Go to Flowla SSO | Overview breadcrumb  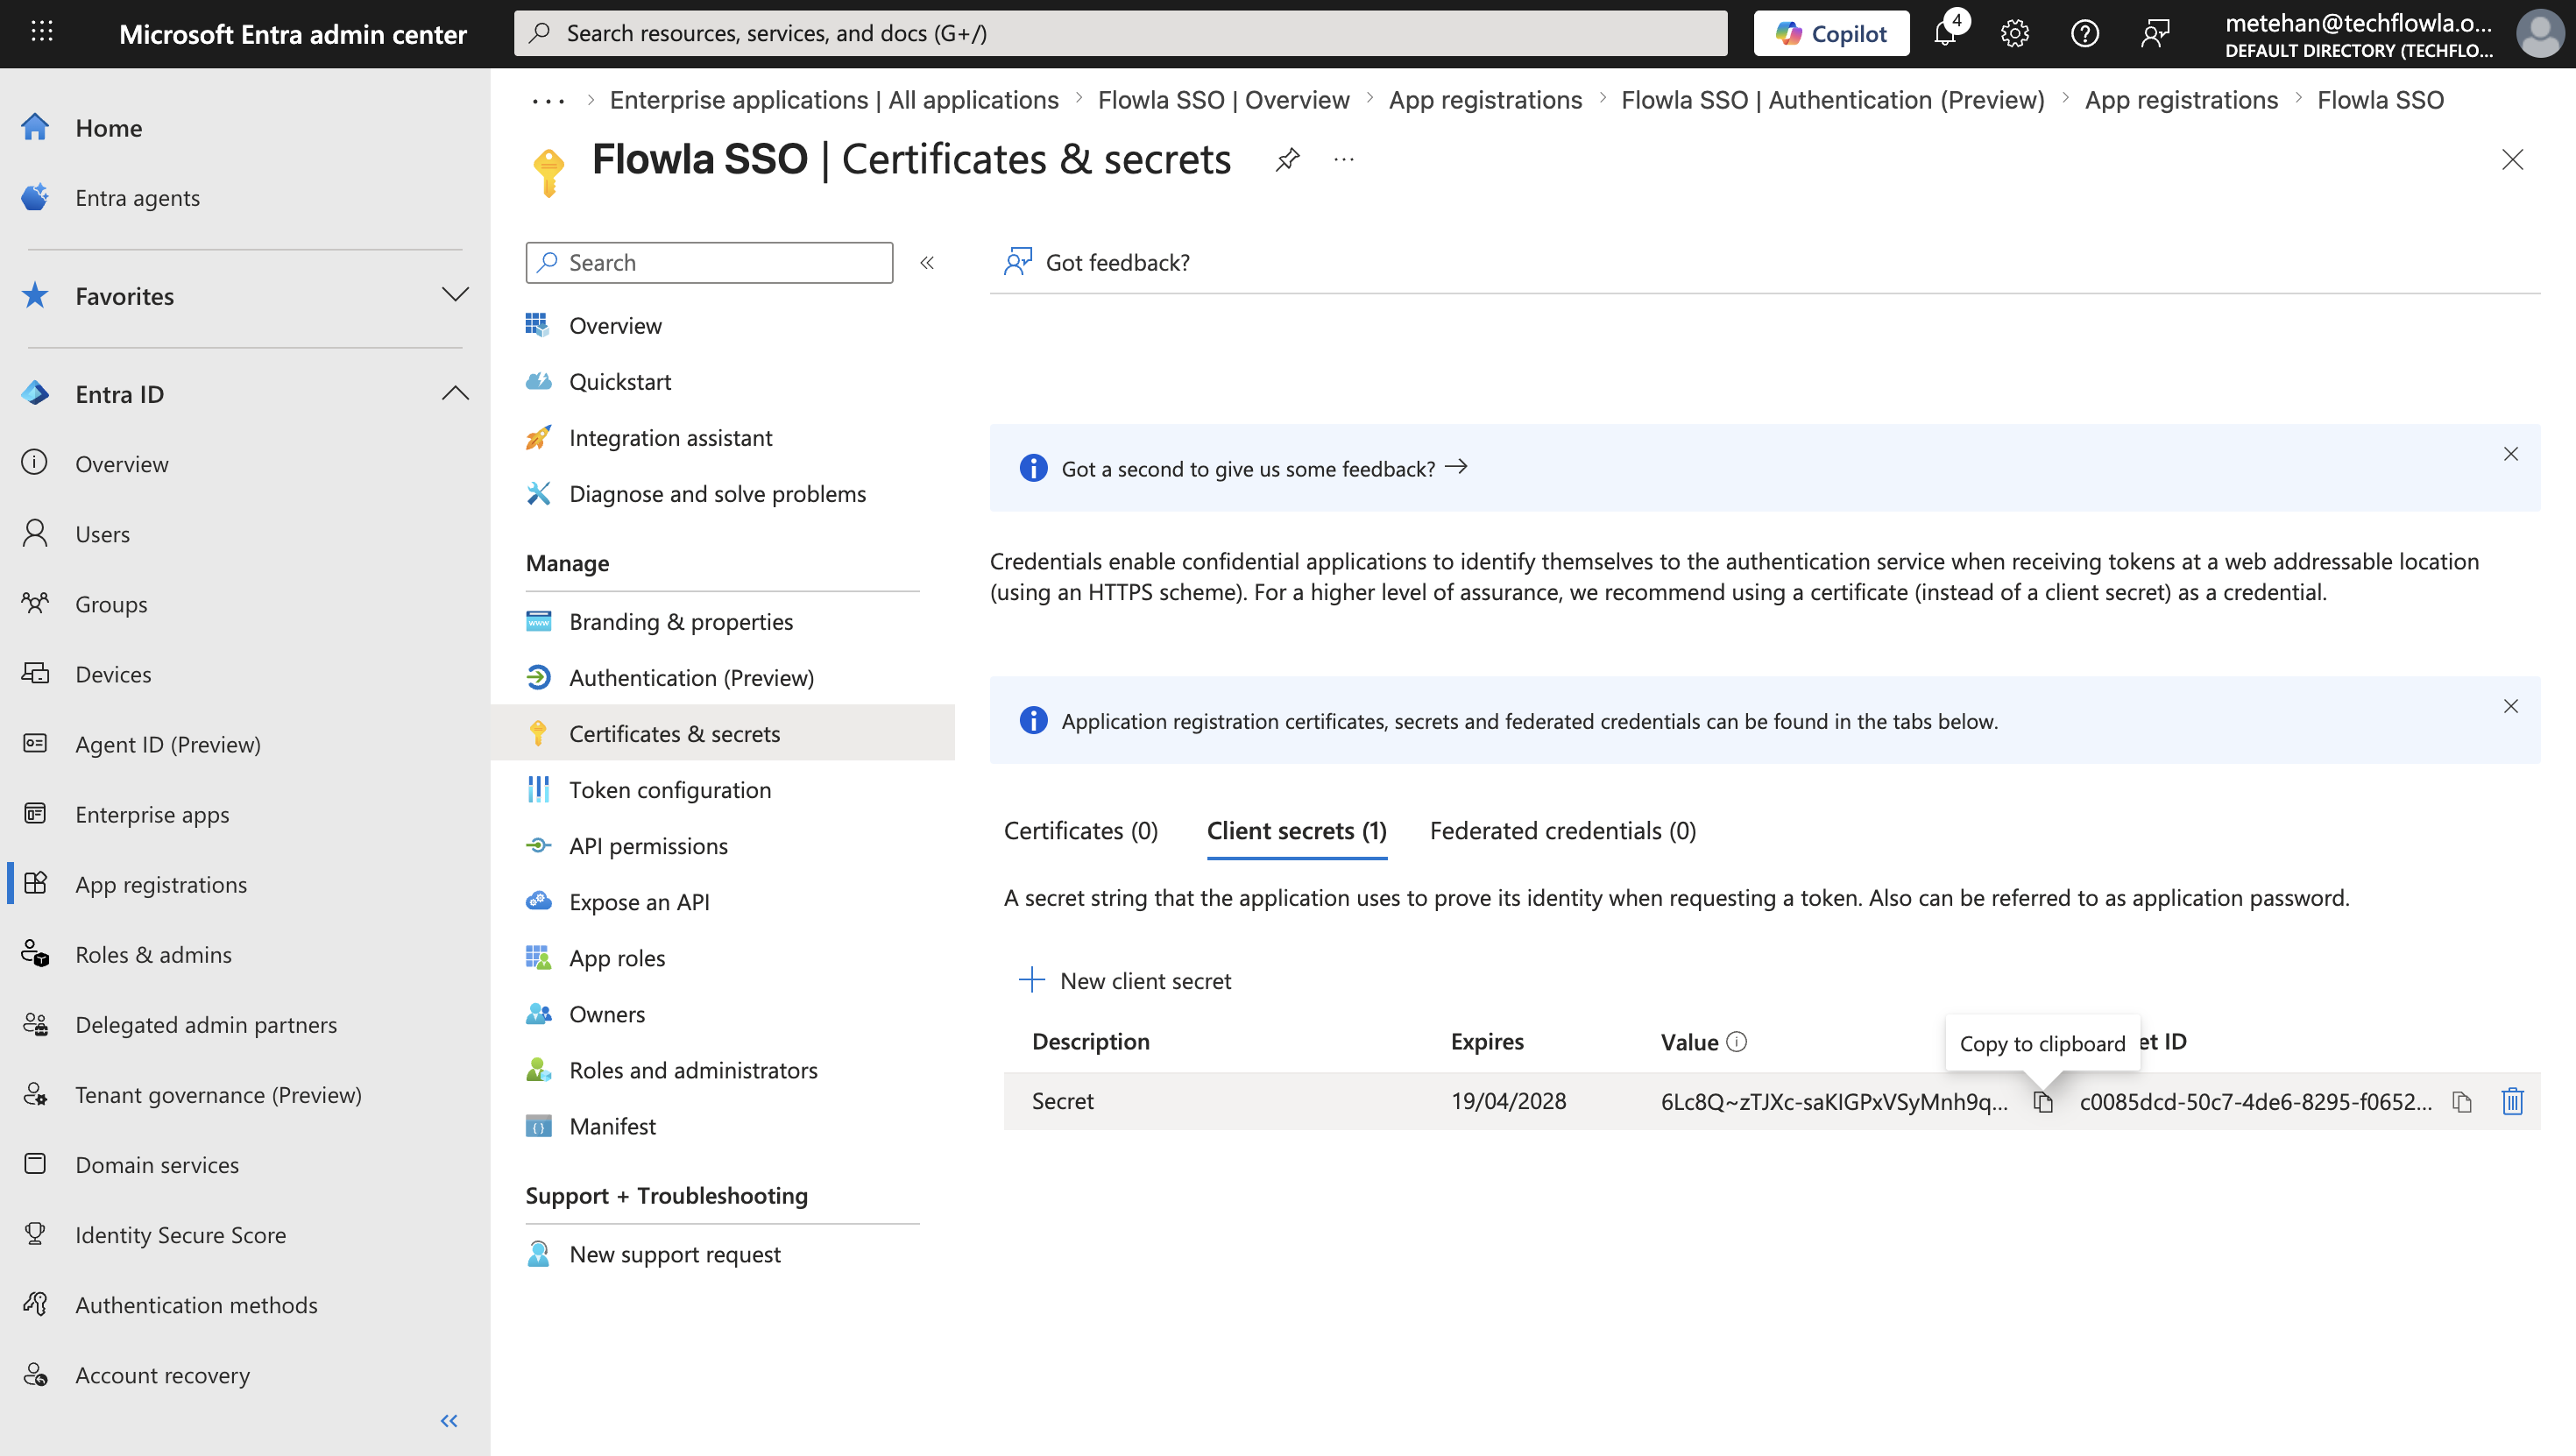[1223, 100]
